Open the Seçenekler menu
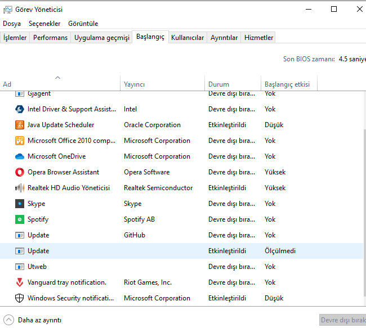 tap(44, 24)
